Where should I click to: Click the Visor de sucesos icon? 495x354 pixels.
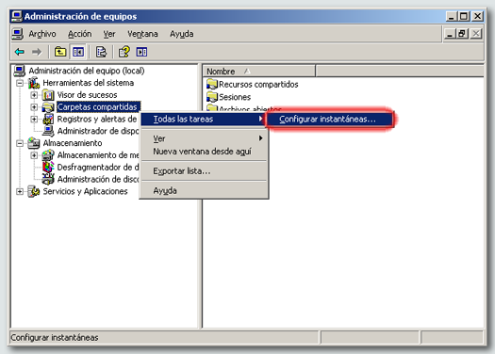click(48, 95)
